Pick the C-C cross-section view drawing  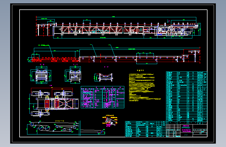[73, 75]
